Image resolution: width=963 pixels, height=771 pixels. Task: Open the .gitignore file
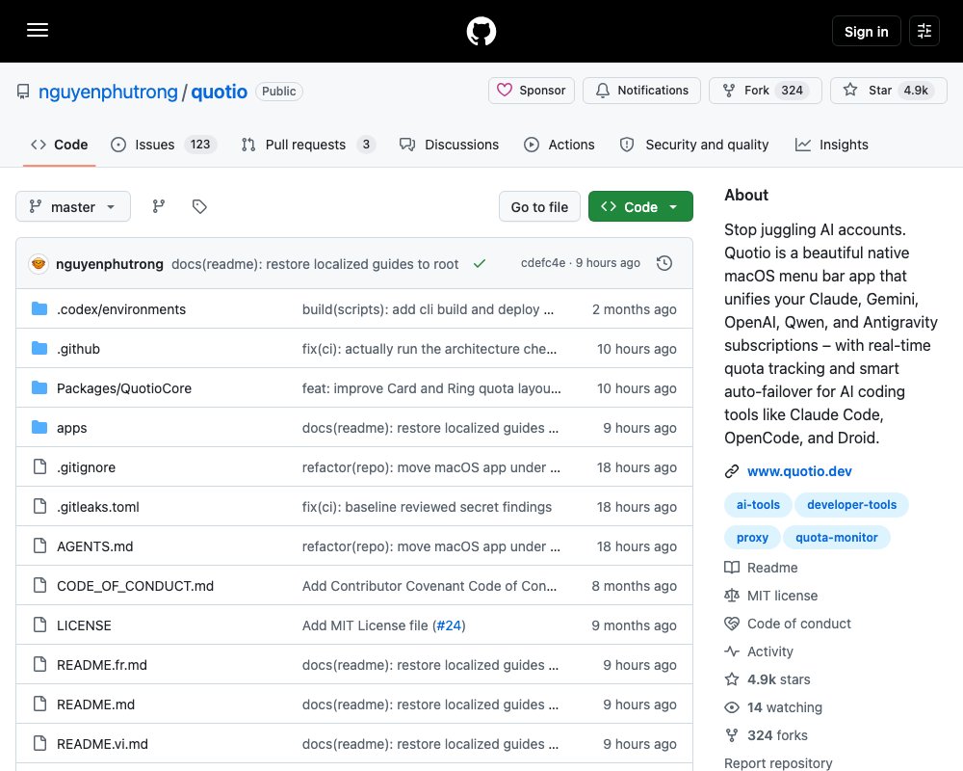click(x=86, y=467)
